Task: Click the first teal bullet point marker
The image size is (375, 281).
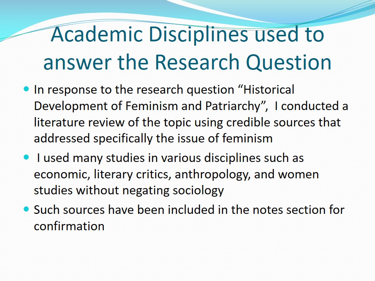Action: point(27,89)
